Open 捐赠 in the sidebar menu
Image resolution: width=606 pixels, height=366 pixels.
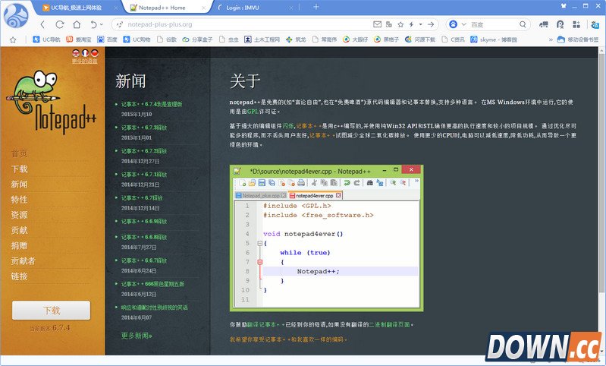[19, 246]
